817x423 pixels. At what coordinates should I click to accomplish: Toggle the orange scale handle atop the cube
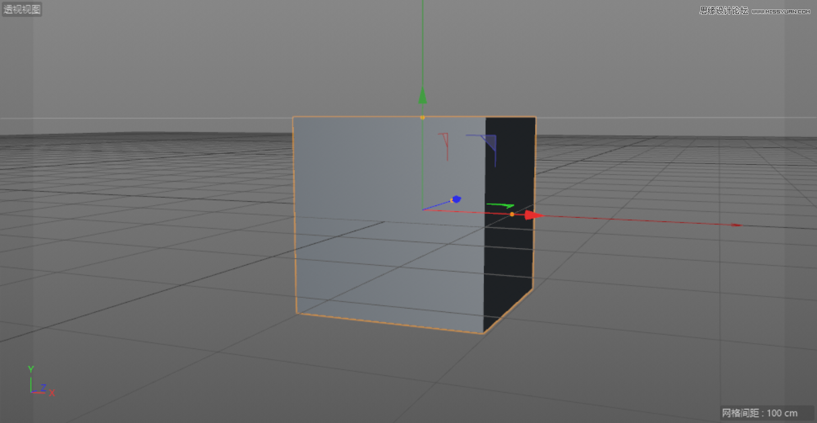pos(422,116)
